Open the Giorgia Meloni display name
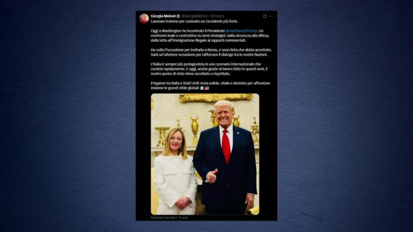This screenshot has height=232, width=413. pos(163,16)
